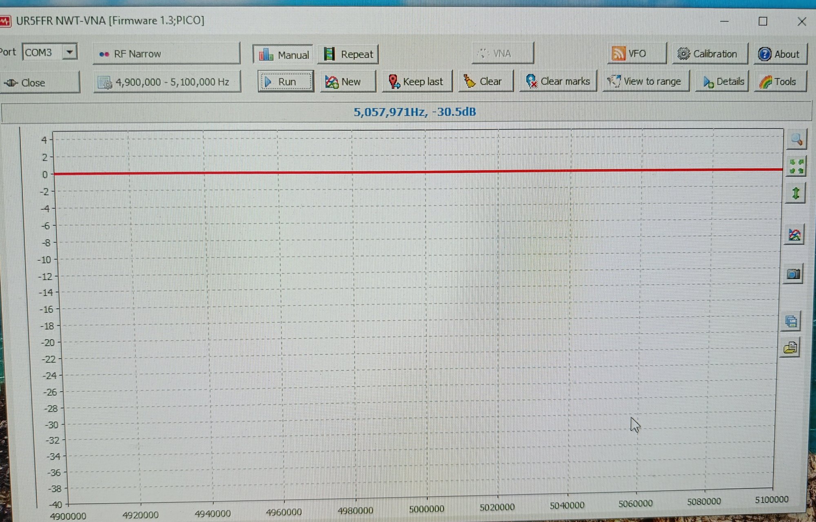Toggle the Keep last trace option
816x522 pixels.
(x=416, y=82)
